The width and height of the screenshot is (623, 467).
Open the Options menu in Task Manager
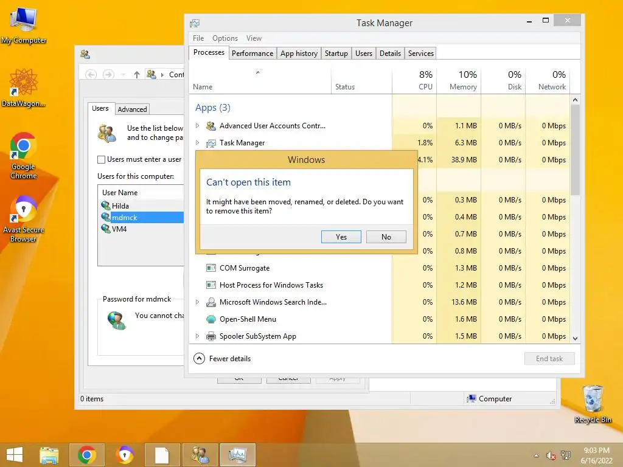coord(225,38)
